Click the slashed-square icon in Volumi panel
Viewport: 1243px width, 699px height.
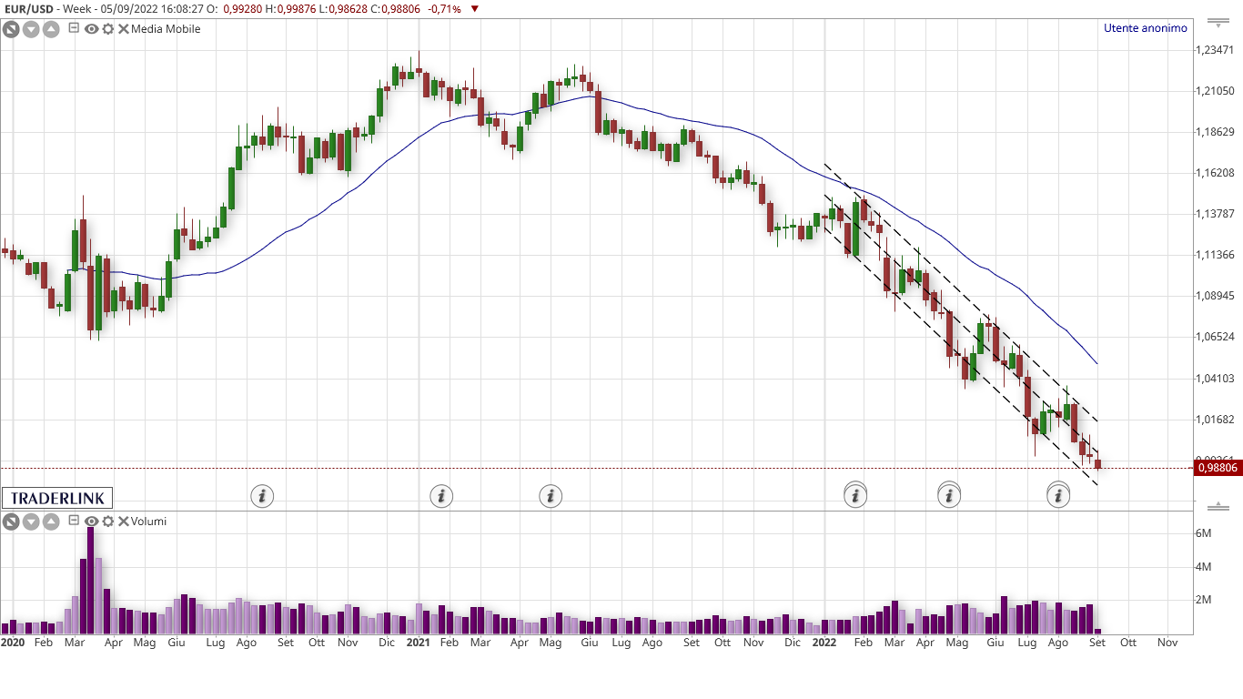pyautogui.click(x=11, y=522)
